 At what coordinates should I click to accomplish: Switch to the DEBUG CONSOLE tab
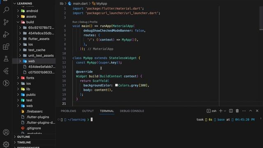click(132, 111)
